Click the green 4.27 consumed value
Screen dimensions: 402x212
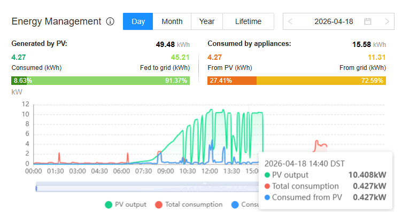[x=19, y=57]
